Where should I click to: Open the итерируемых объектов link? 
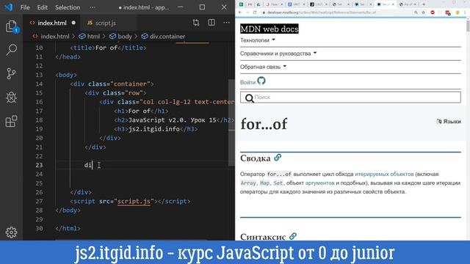pyautogui.click(x=384, y=174)
